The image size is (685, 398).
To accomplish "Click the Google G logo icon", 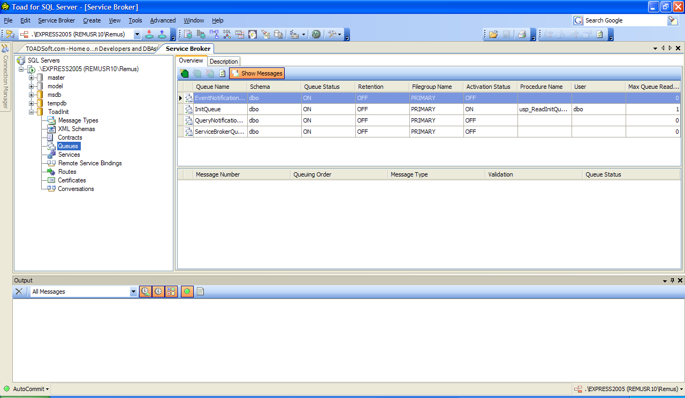I will 578,20.
